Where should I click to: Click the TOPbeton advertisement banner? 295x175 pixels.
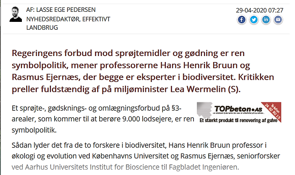239,112
